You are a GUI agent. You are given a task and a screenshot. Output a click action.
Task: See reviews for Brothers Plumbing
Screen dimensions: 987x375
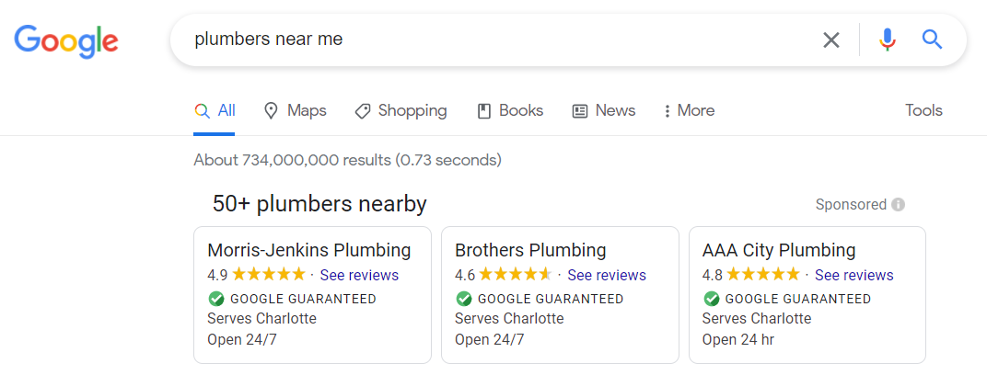pyautogui.click(x=606, y=275)
